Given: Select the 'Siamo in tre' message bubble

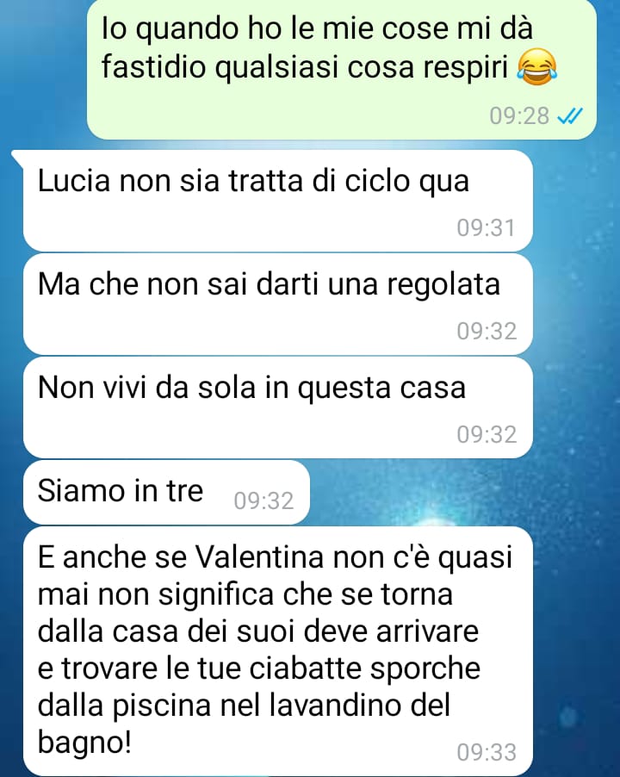Looking at the screenshot, I should pyautogui.click(x=166, y=492).
